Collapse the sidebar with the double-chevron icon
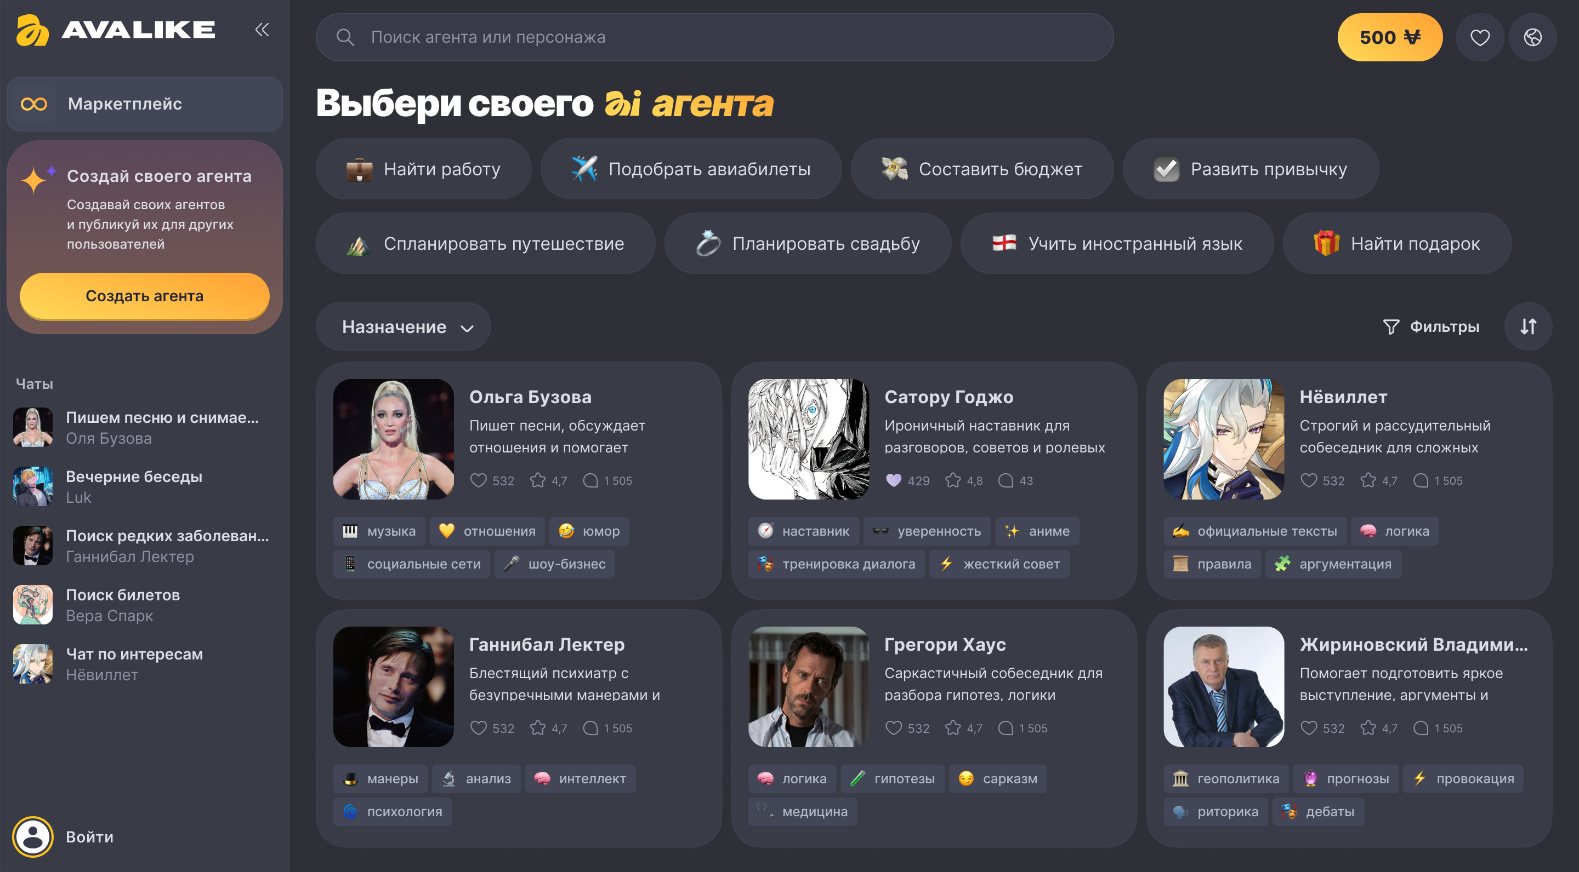The image size is (1579, 872). (x=262, y=30)
